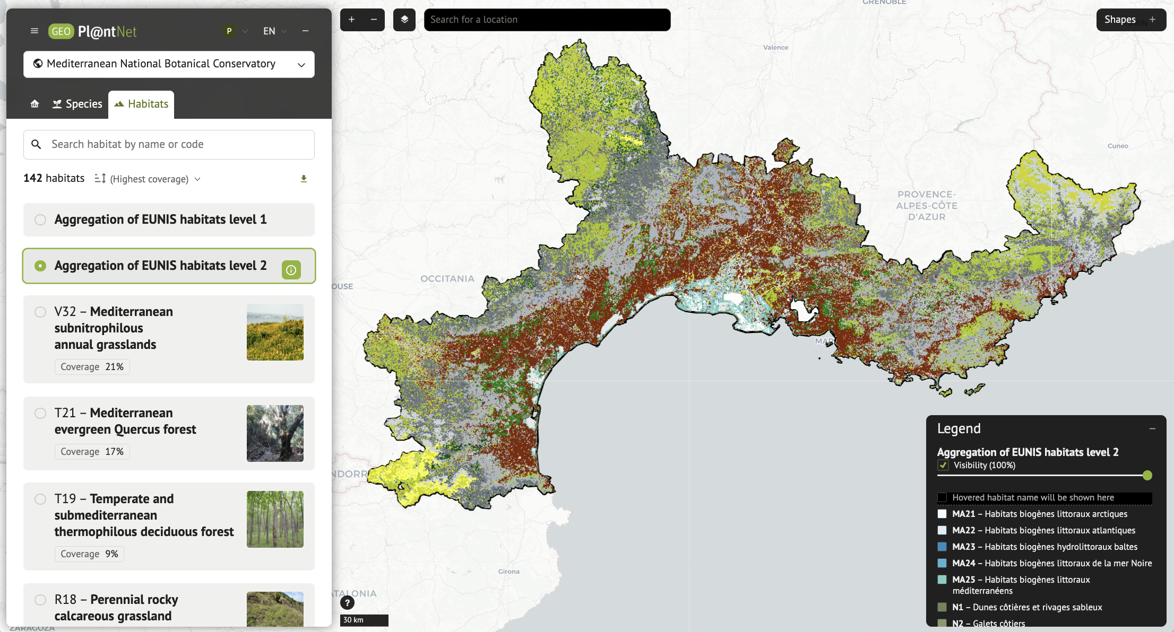Change the Highest coverage sort order
The height and width of the screenshot is (632, 1174).
coord(149,179)
